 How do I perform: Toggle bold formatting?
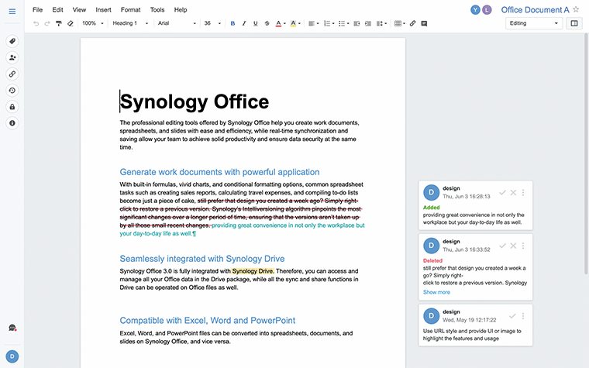click(x=232, y=23)
